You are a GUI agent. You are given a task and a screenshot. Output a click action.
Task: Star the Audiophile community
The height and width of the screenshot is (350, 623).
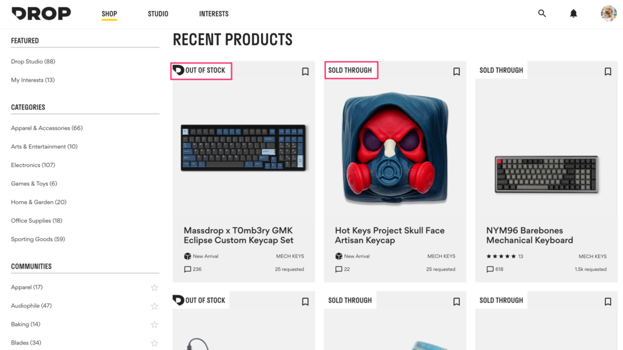tap(155, 306)
